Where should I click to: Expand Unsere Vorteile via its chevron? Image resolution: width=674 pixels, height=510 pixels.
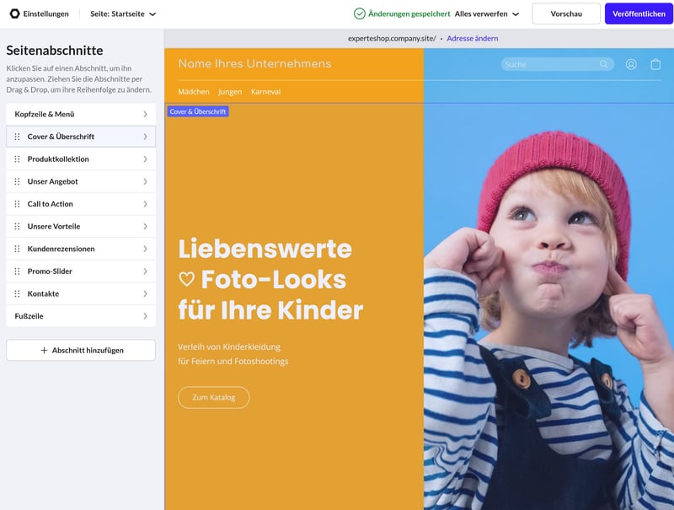pos(145,226)
